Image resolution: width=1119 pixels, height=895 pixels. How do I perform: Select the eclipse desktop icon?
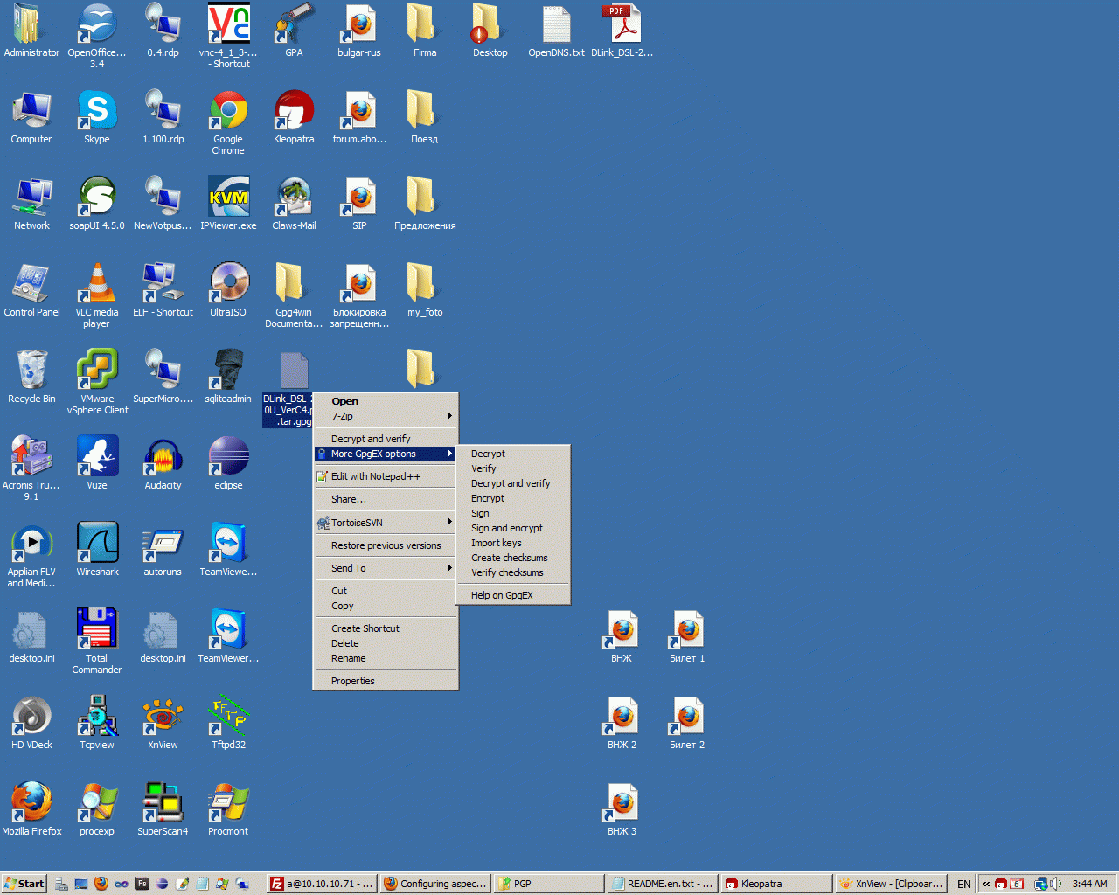[x=228, y=463]
